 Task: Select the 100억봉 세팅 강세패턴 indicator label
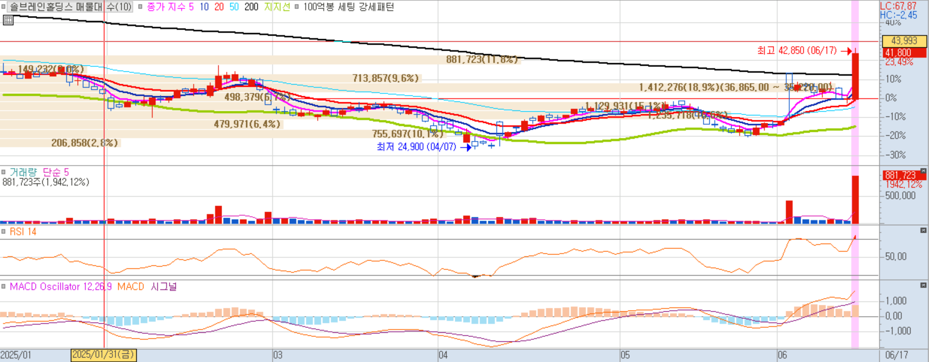[x=348, y=7]
